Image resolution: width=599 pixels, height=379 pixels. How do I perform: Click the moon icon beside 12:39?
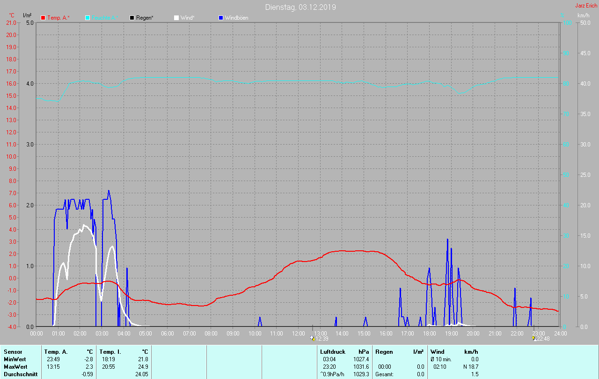pos(312,338)
